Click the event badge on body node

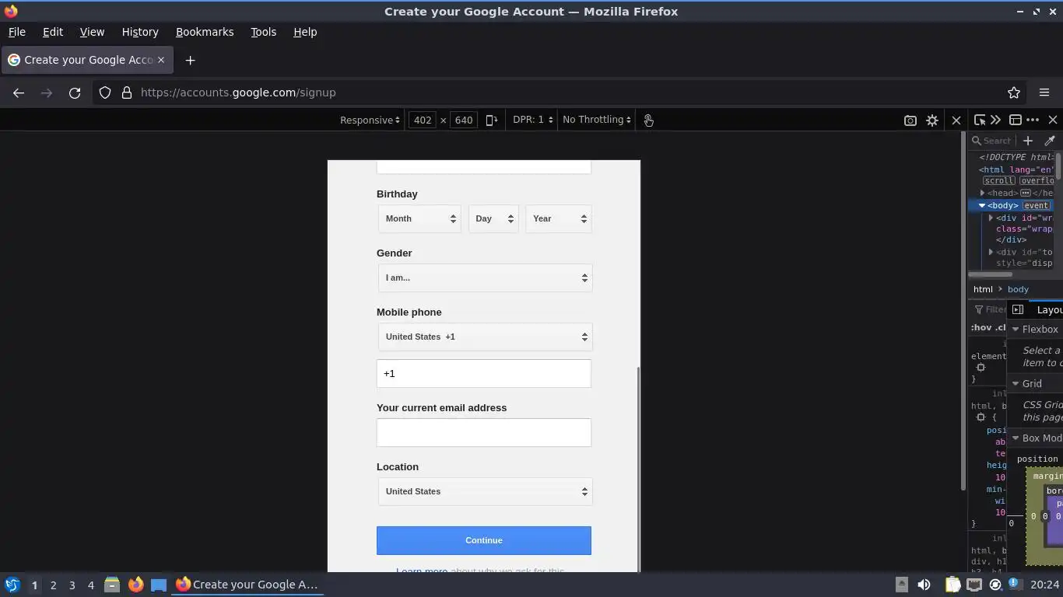coord(1036,205)
